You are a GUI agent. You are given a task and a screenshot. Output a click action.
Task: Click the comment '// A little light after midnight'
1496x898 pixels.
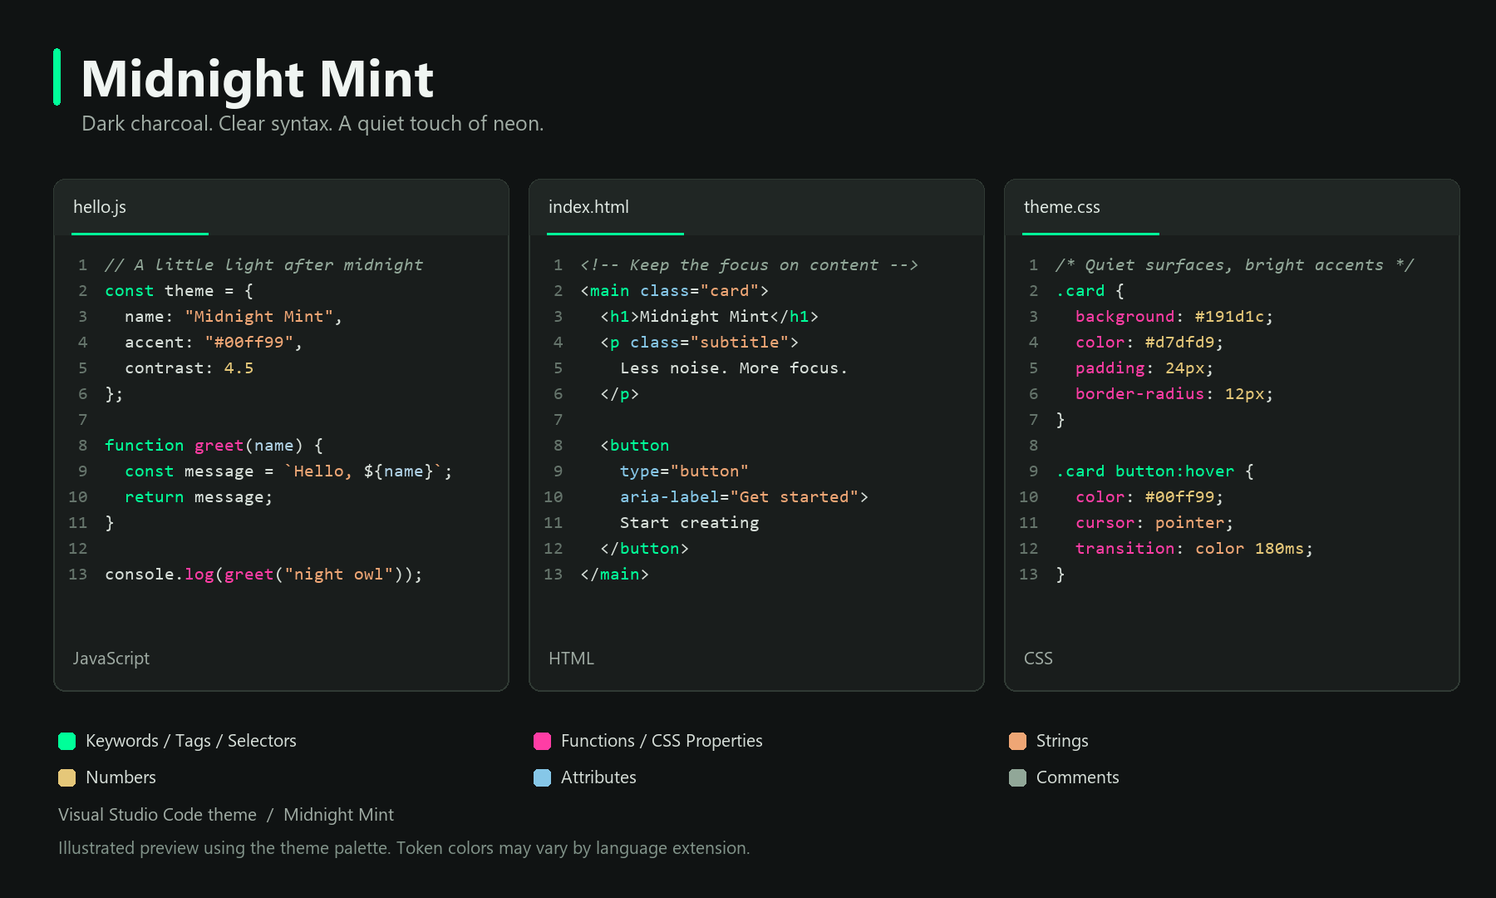(263, 265)
